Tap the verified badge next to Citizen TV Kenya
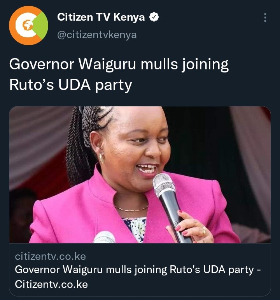The height and width of the screenshot is (300, 280). point(154,17)
